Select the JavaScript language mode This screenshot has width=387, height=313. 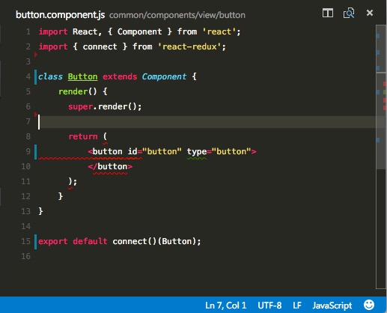(x=332, y=306)
